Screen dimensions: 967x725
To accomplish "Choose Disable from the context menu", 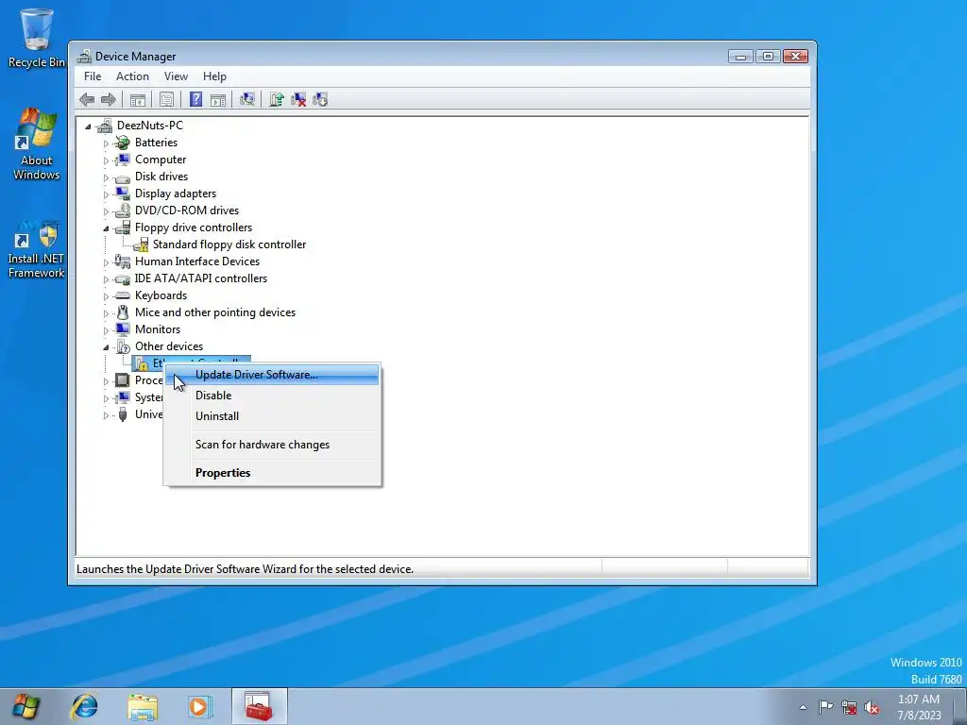I will pos(272,396).
